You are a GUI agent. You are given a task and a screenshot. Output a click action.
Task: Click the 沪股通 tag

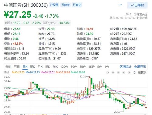click(54, 5)
